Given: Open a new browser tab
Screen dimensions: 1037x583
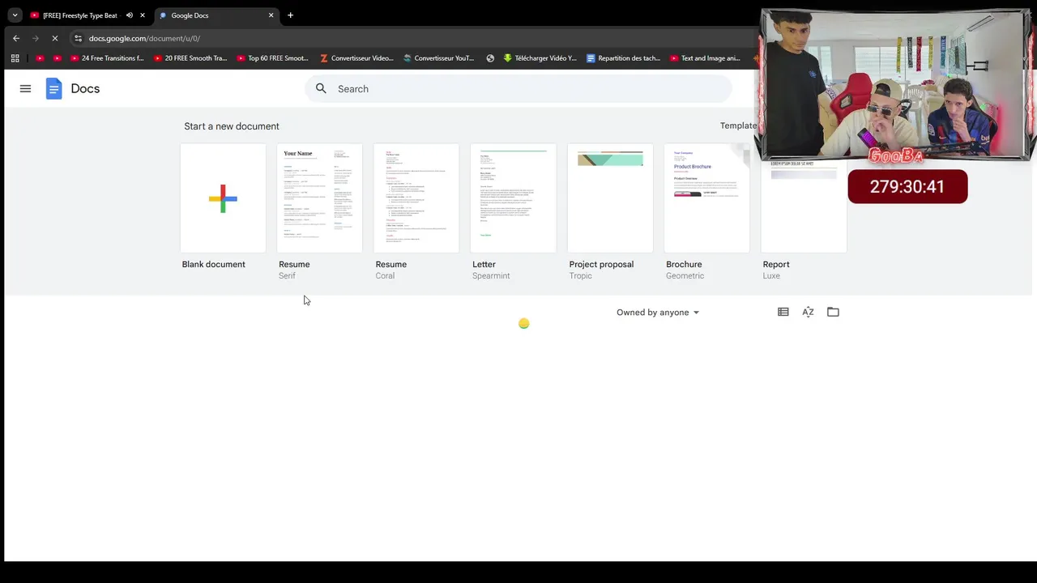Looking at the screenshot, I should click(x=290, y=15).
